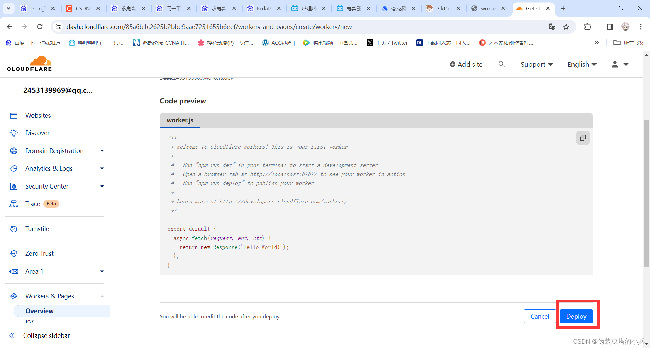
Task: Open the 腾讯视频 bookmark
Action: click(331, 43)
